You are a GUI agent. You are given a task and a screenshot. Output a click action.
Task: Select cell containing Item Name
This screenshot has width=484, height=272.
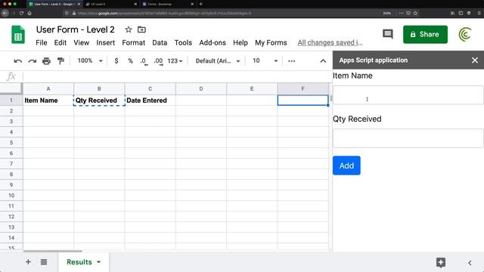(x=48, y=100)
